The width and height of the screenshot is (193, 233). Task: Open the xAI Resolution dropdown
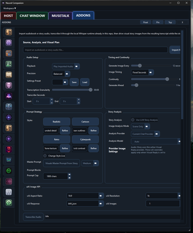click(x=163, y=196)
